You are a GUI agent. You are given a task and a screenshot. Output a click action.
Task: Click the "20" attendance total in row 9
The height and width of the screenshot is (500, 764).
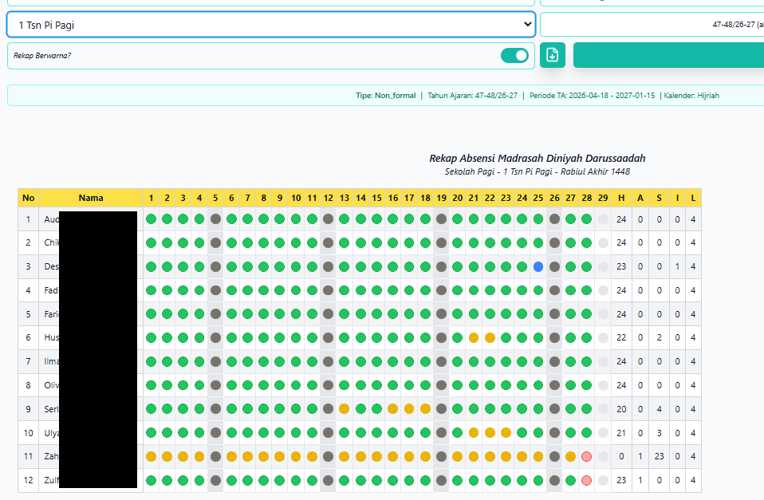[x=621, y=409]
